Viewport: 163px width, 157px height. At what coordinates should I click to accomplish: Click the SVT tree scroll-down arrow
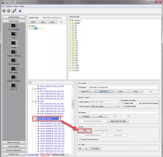73,152
